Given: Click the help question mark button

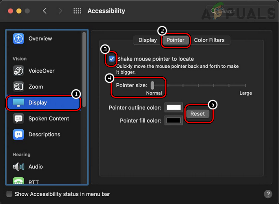Looking at the screenshot, I should click(x=268, y=194).
